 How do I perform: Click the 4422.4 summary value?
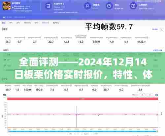[141, 42]
